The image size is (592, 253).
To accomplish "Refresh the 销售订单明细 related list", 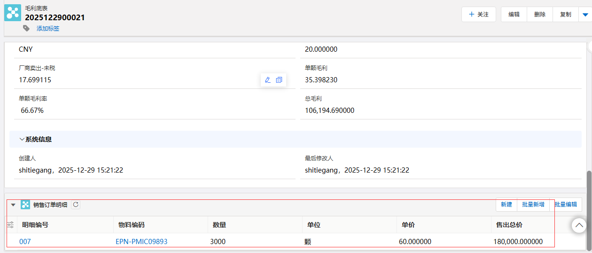I will point(76,205).
